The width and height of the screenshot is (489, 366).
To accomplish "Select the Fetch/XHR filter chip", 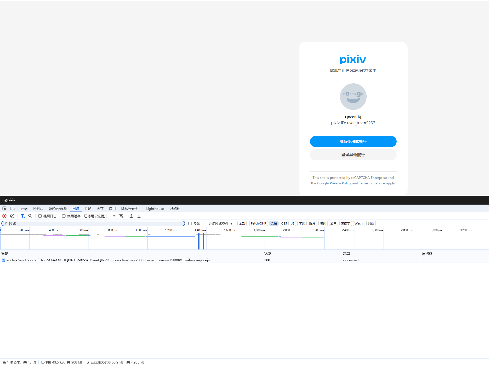I will 258,223.
